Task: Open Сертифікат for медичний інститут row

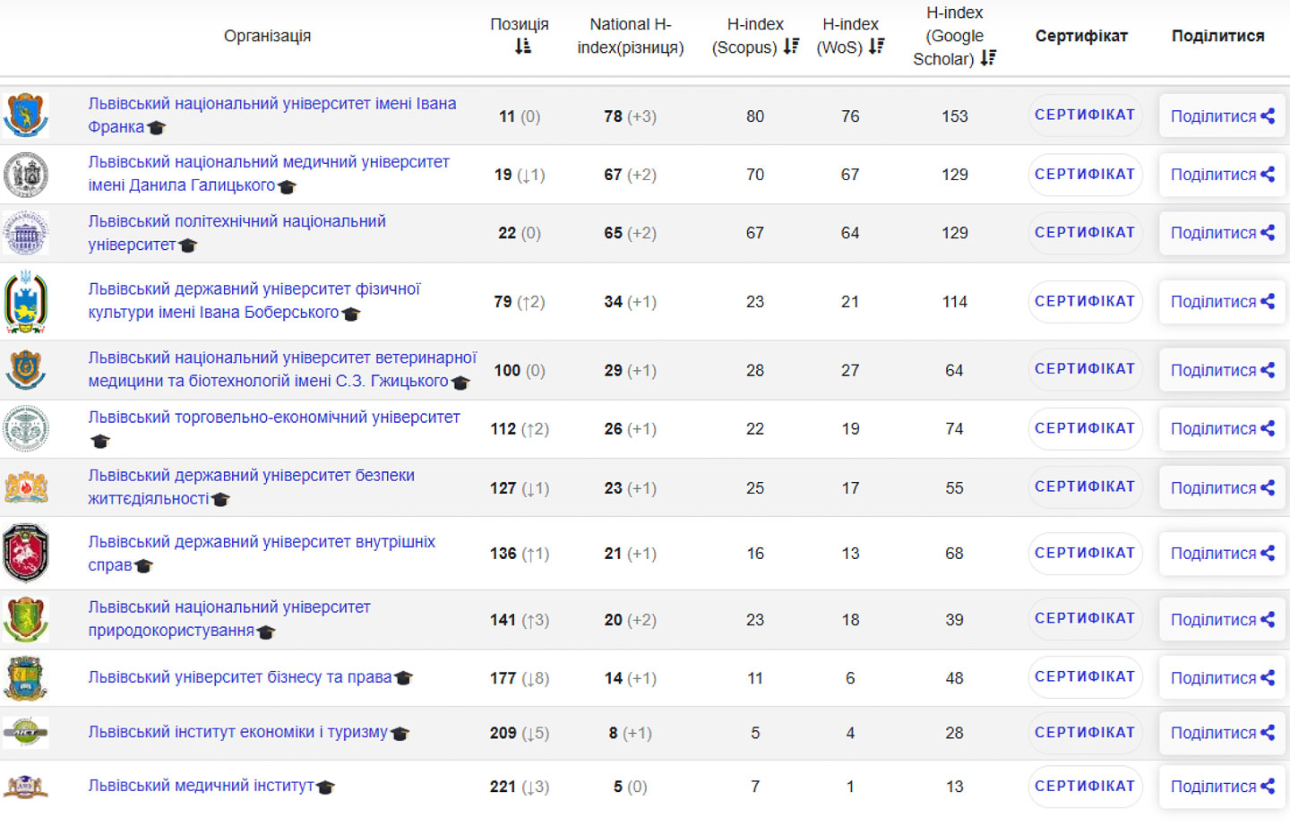Action: coord(1085,787)
